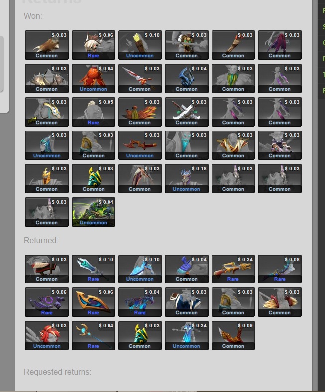Choose the $0.03 Uncommon red-haired item in Returned
Viewport: 326px width, 392px height.
47,336
